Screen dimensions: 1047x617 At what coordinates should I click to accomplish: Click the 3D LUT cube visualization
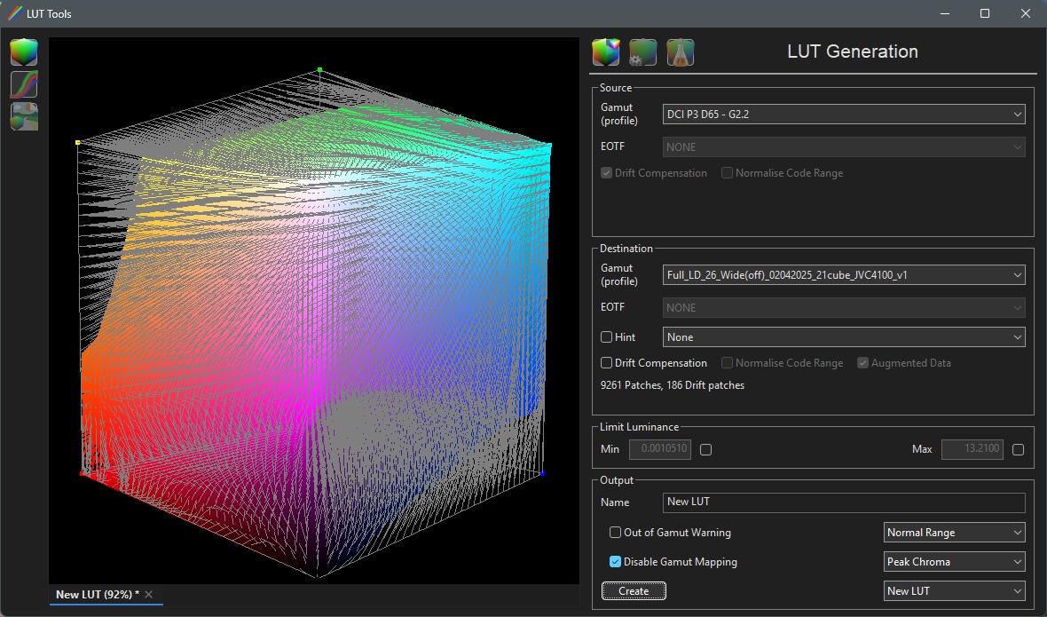click(314, 311)
